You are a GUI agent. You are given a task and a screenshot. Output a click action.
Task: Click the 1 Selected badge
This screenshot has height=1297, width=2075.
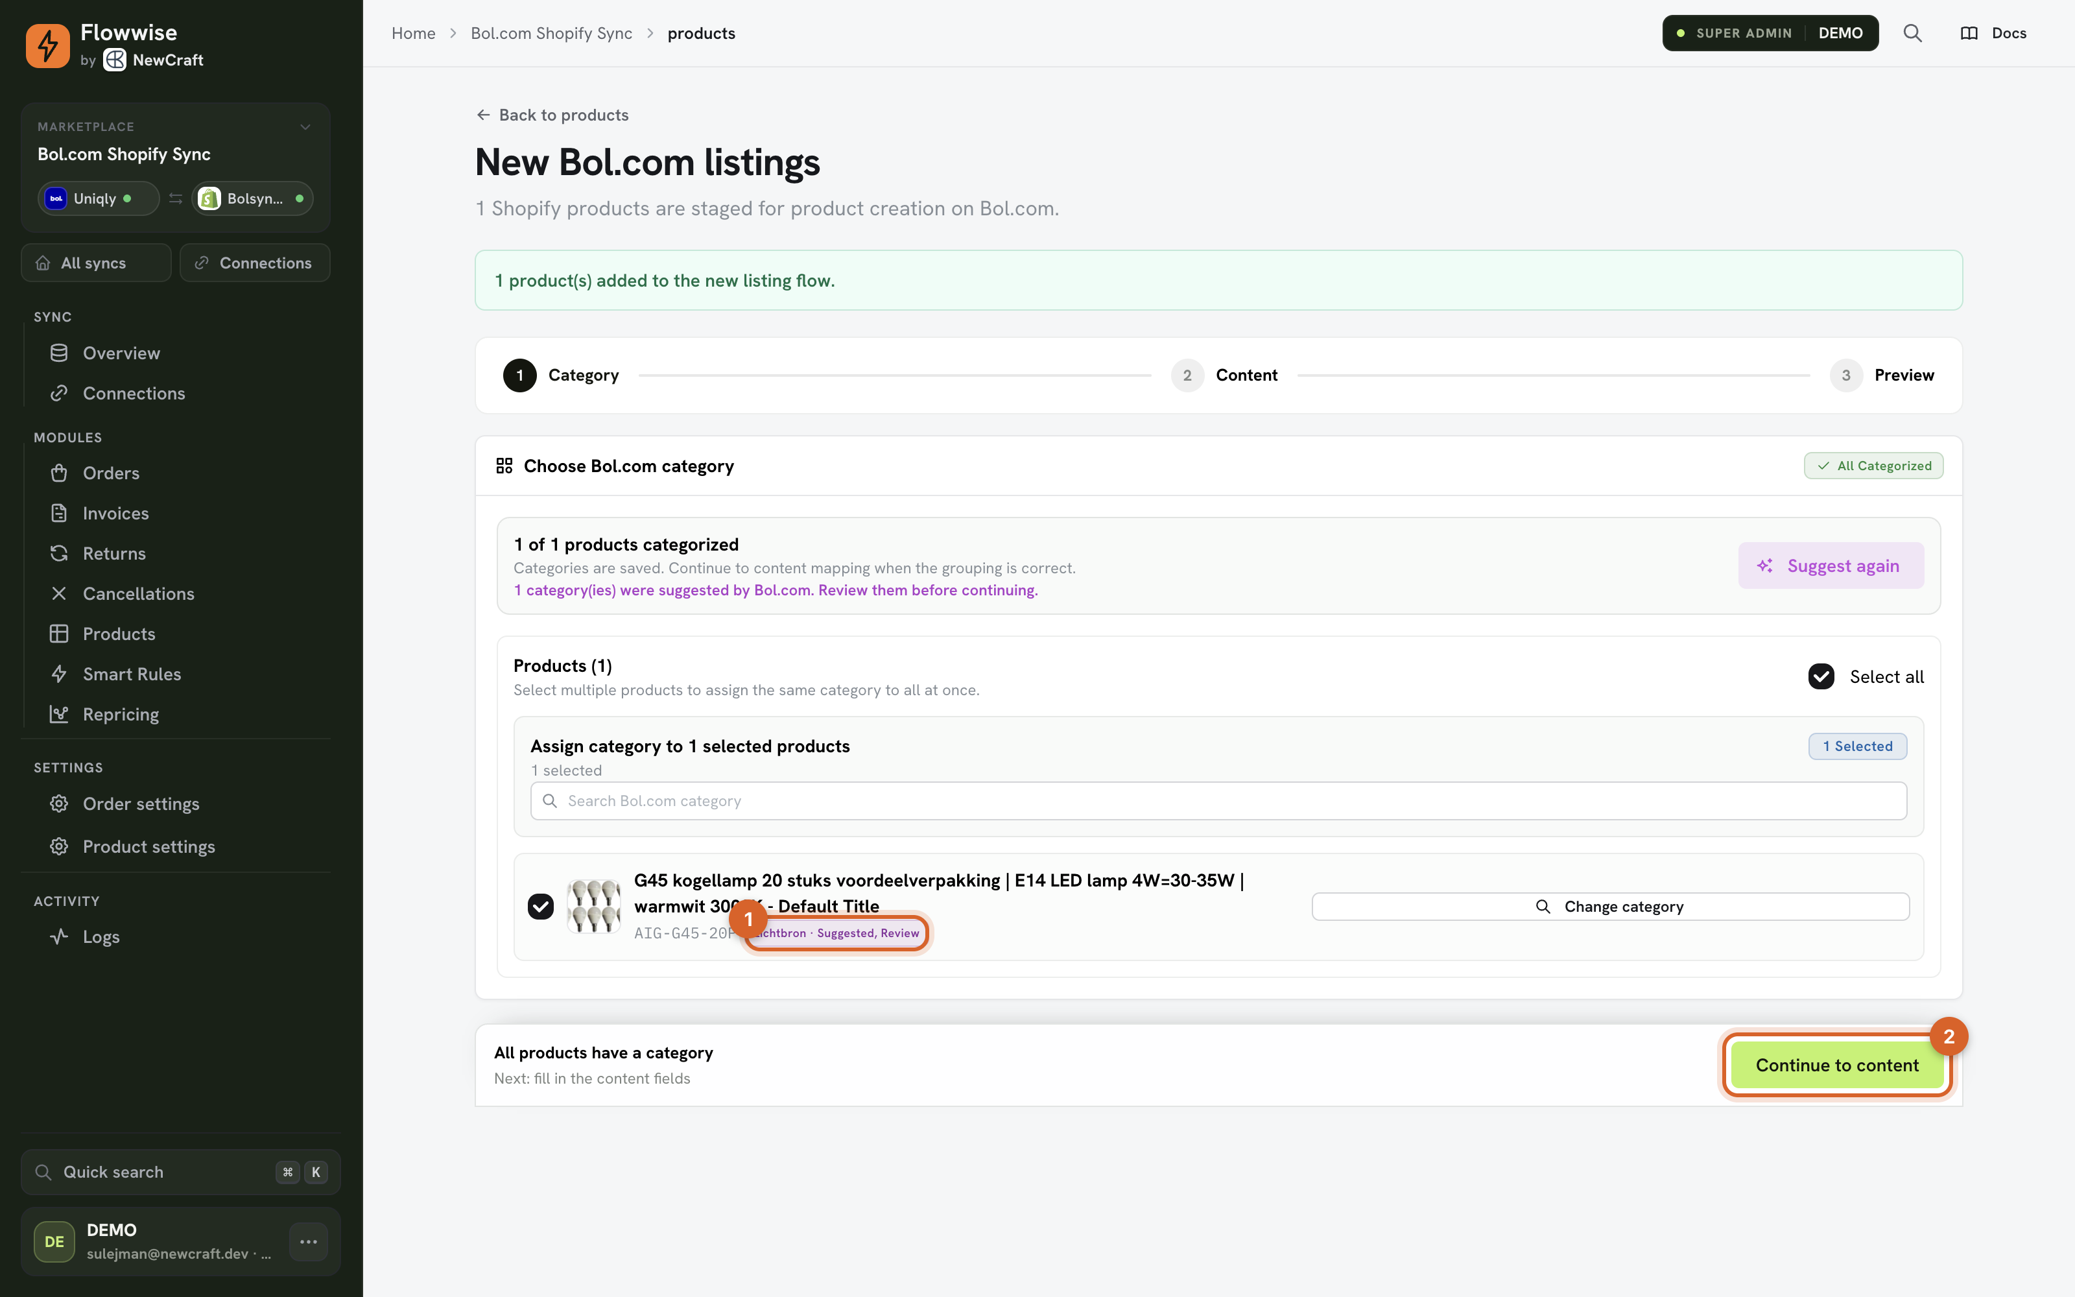click(x=1857, y=746)
